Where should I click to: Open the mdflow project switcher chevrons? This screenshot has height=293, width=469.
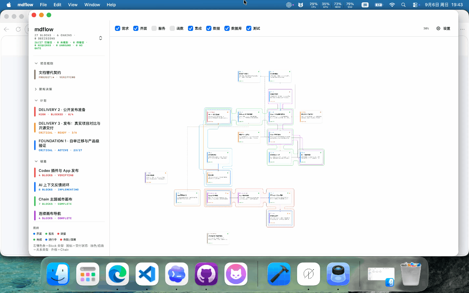point(100,38)
